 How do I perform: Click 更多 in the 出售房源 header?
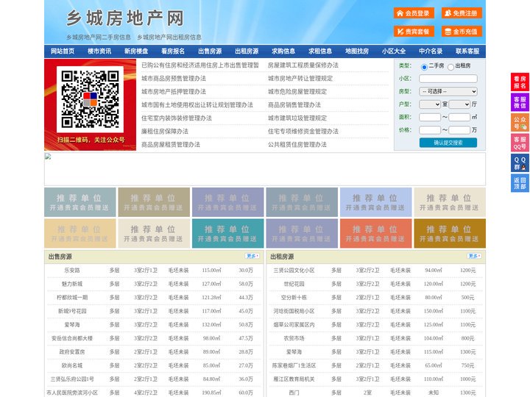pyautogui.click(x=252, y=257)
